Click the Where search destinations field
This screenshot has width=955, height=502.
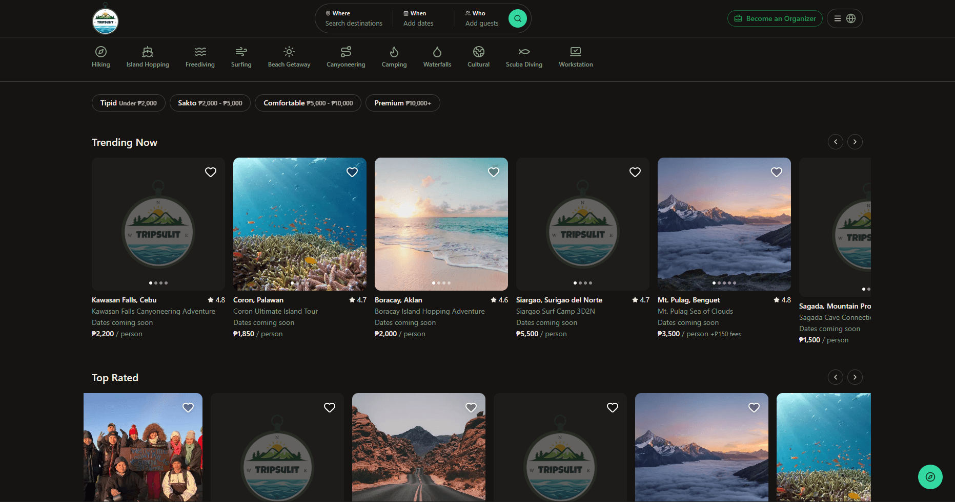(354, 18)
